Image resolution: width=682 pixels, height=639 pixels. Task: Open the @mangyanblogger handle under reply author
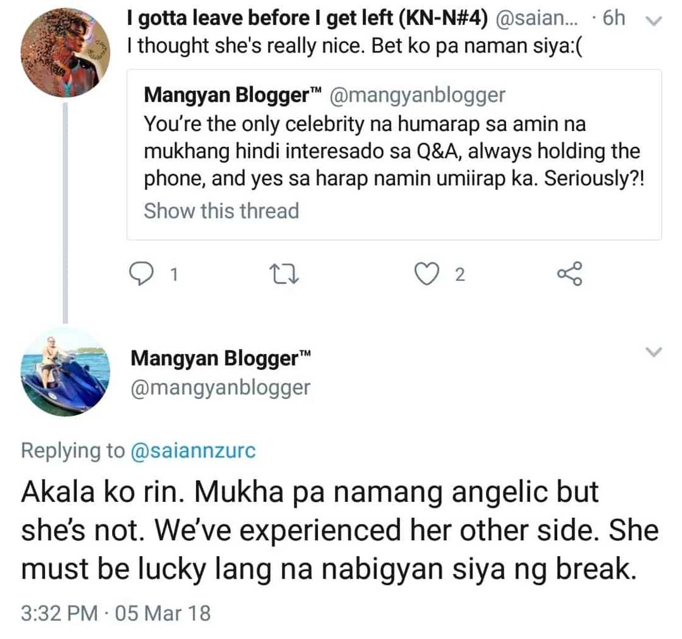tap(220, 387)
